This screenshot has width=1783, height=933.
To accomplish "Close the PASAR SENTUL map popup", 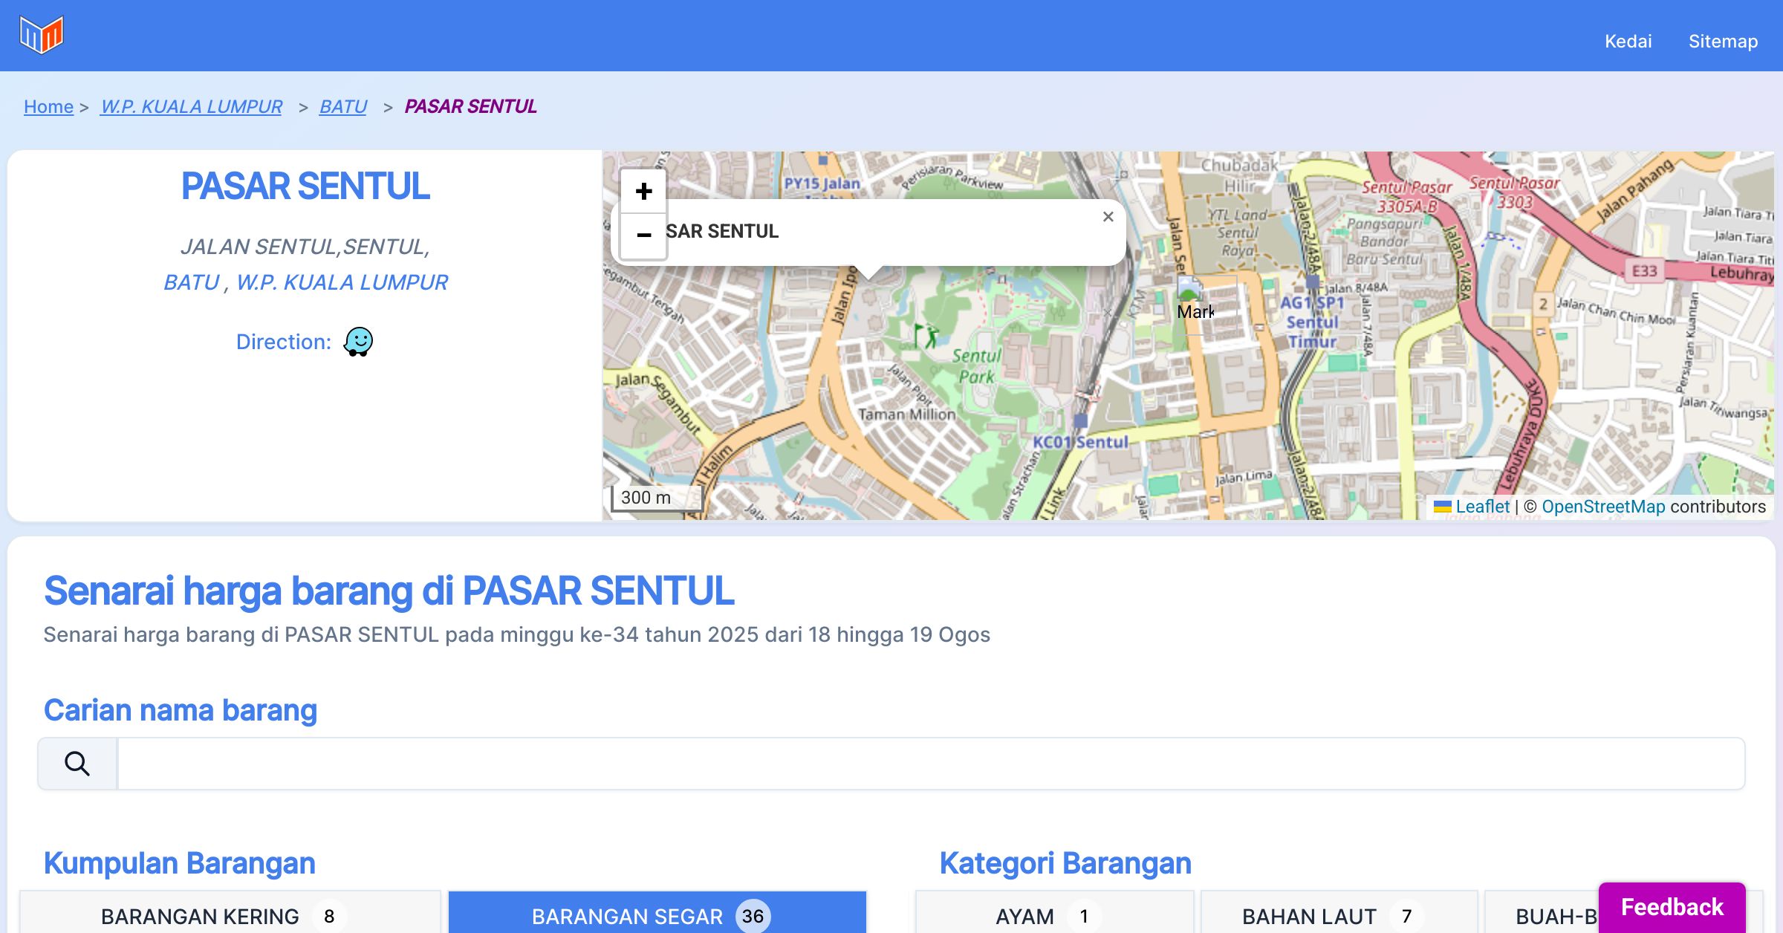I will point(1108,217).
